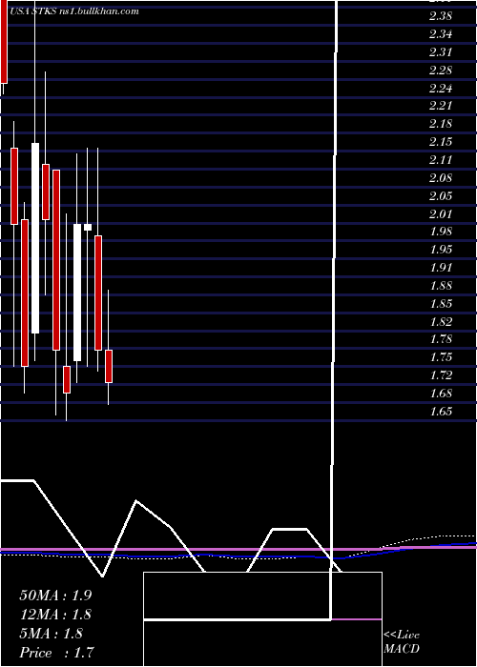Click the 1.95 price axis label
Viewport: 477px width, 667px height.
441,250
